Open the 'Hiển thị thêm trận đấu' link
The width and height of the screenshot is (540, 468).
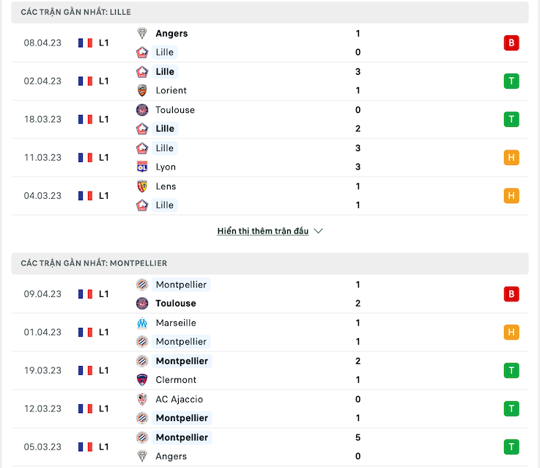coord(263,231)
